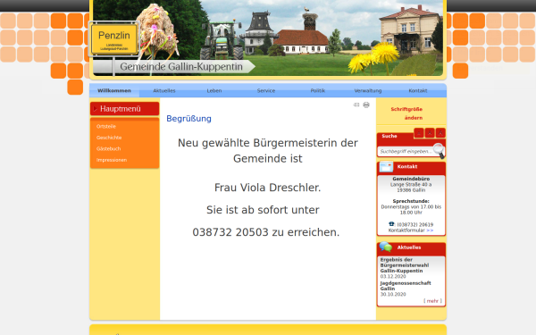
Task: Click the Kontaktformular >> link
Action: coord(411,230)
